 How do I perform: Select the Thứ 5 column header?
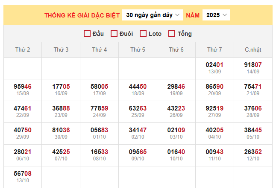pos(138,50)
